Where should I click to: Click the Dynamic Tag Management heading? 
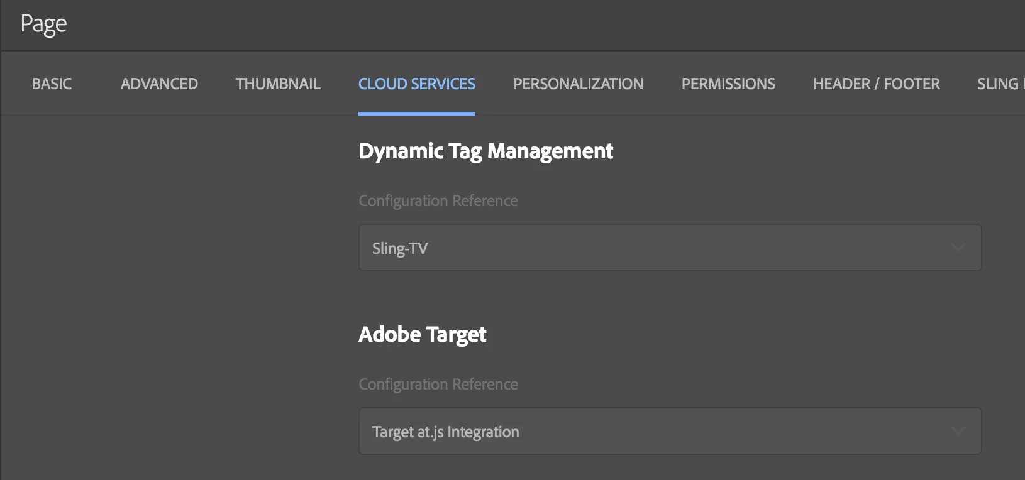tap(485, 151)
